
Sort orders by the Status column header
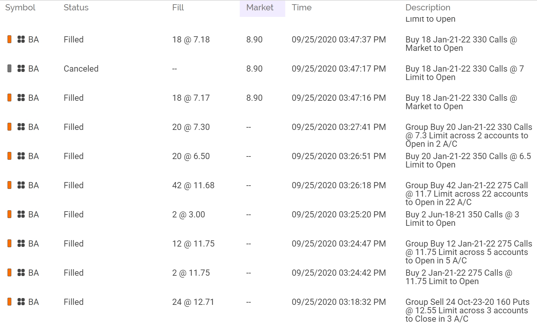pos(76,7)
